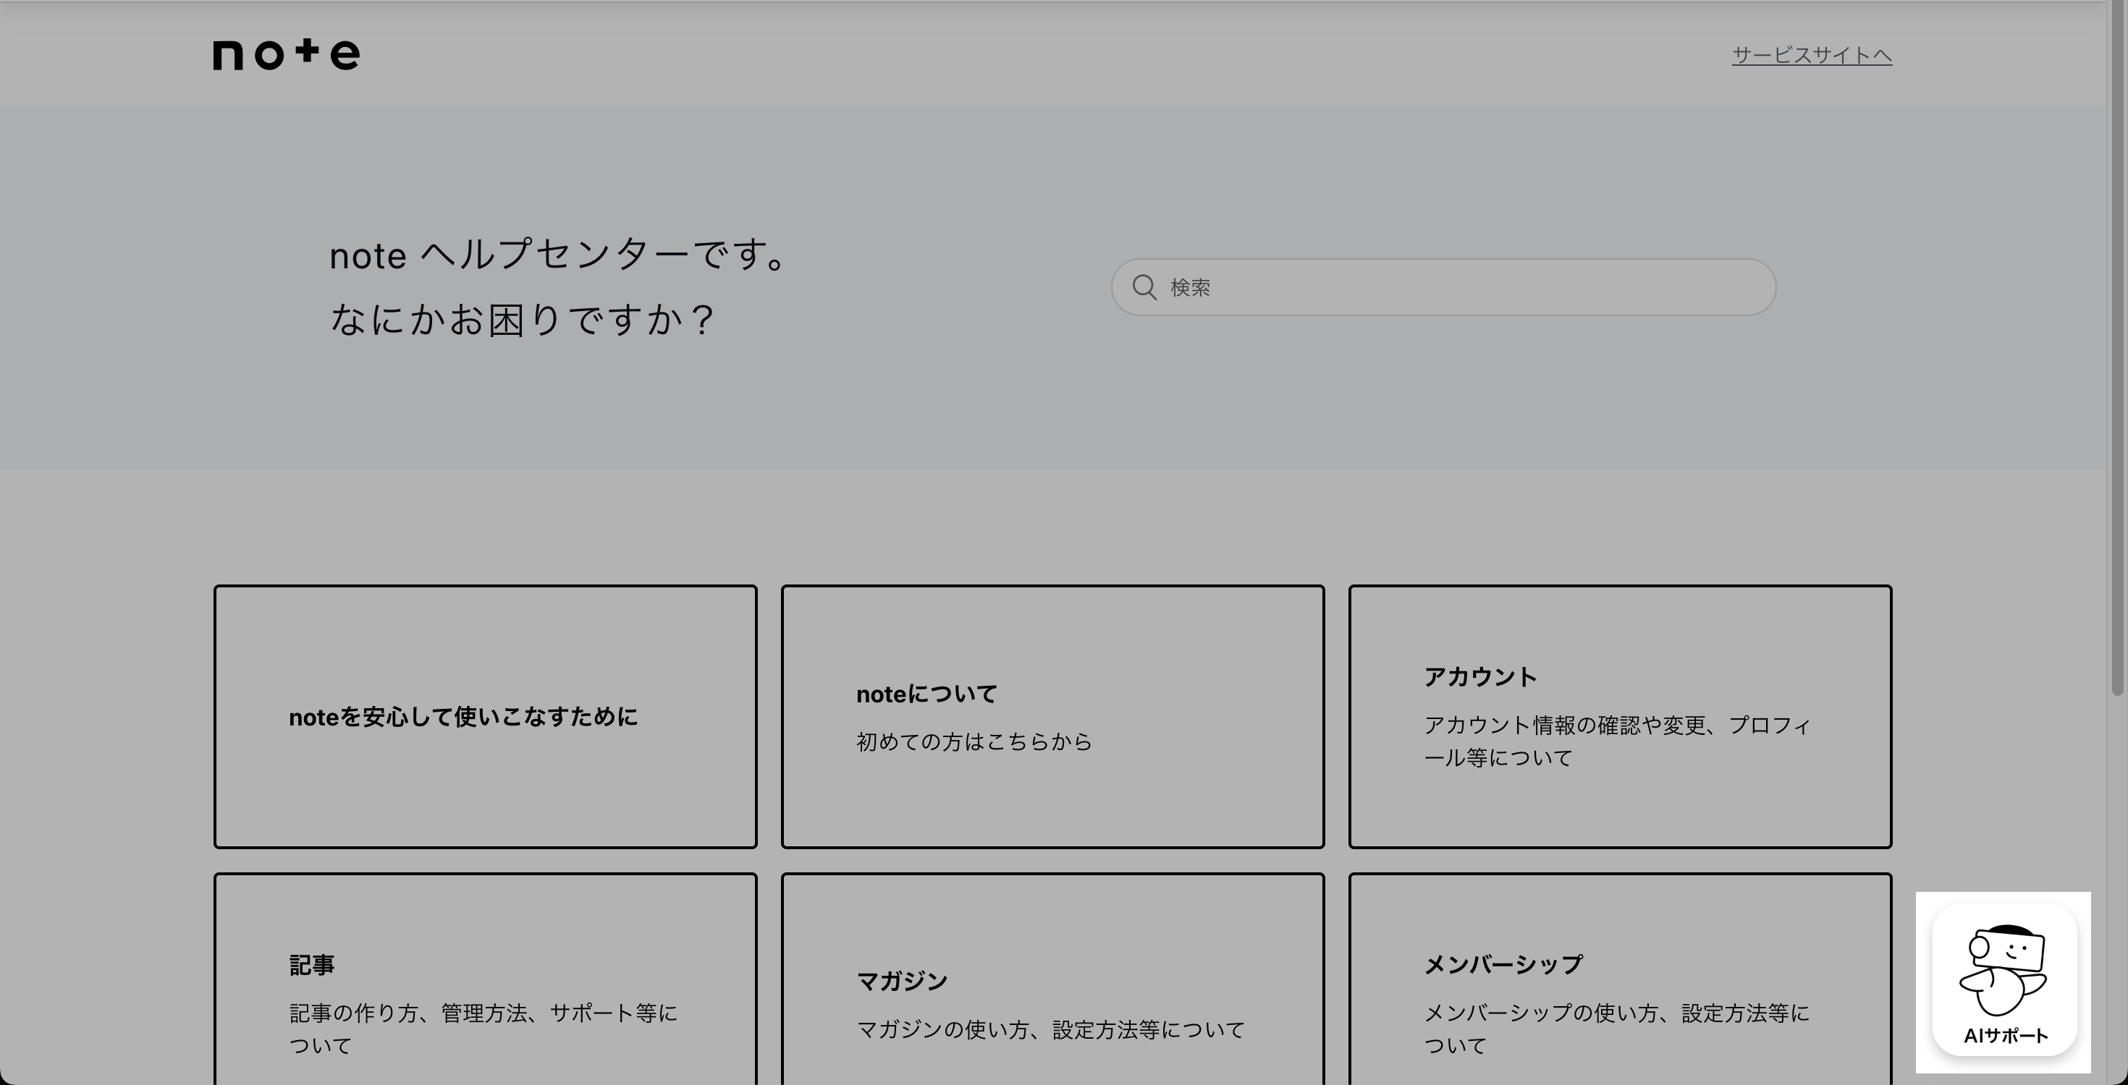Open the noteについて category card

coord(1052,717)
